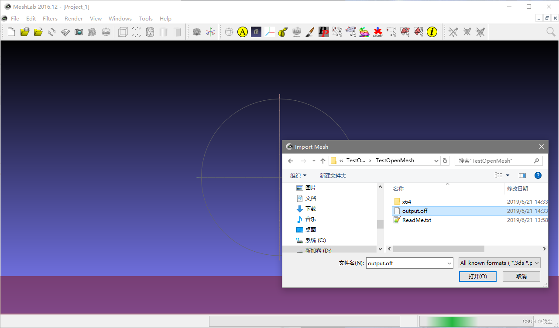Image resolution: width=559 pixels, height=328 pixels.
Task: Click the 取消 cancel button
Action: tap(521, 276)
